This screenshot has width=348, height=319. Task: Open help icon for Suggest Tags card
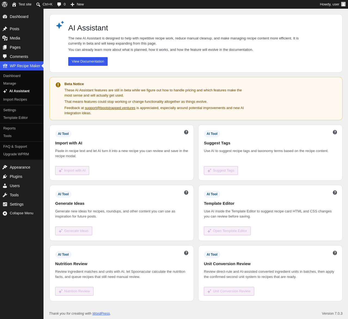(x=335, y=132)
